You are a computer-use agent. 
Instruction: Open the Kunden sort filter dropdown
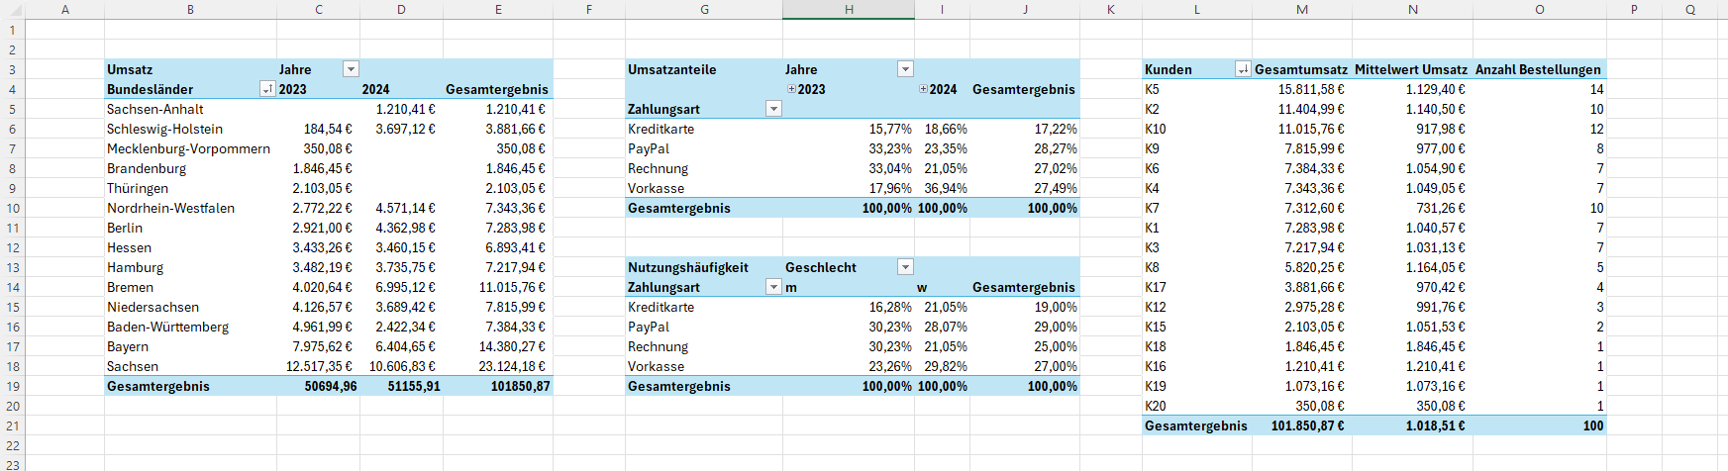1243,69
